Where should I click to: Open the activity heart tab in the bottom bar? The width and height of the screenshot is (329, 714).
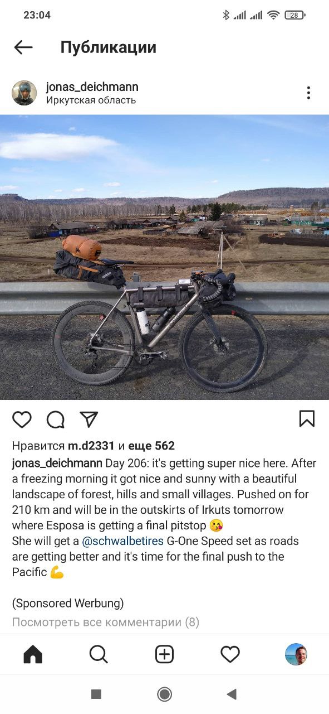pos(230,654)
